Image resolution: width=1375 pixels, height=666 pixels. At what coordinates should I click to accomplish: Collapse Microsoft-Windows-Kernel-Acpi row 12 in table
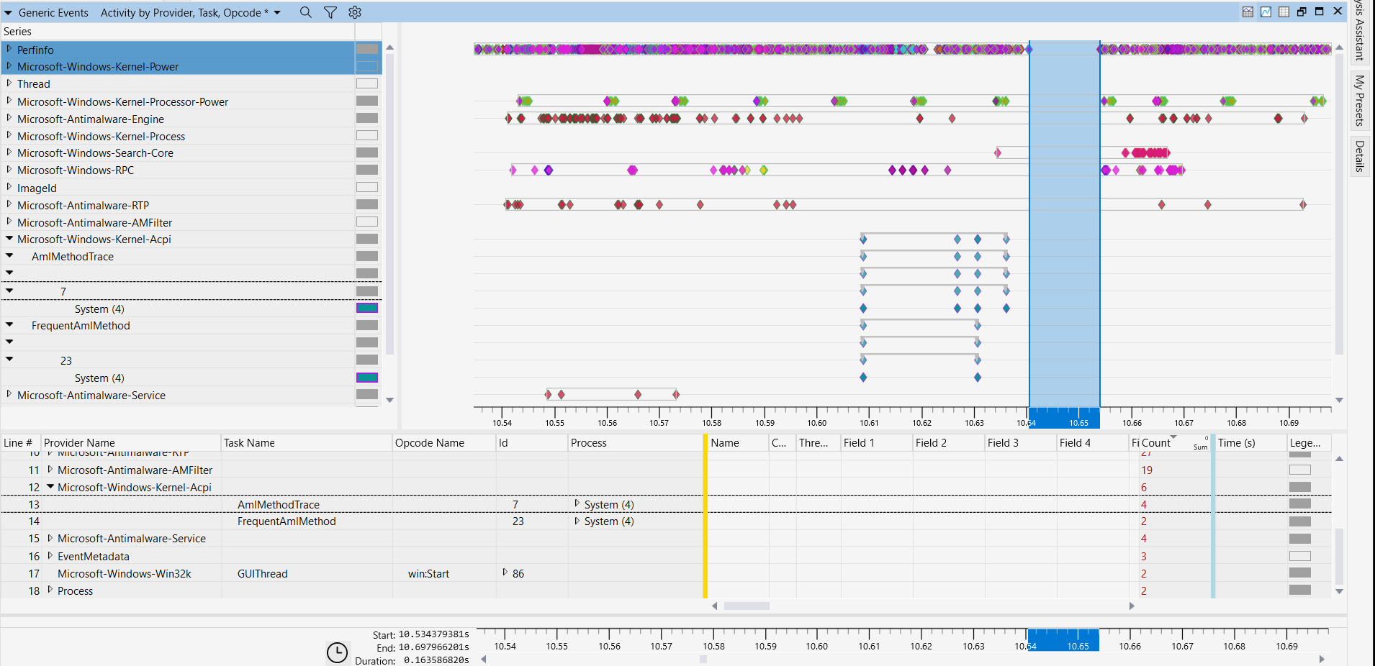50,487
